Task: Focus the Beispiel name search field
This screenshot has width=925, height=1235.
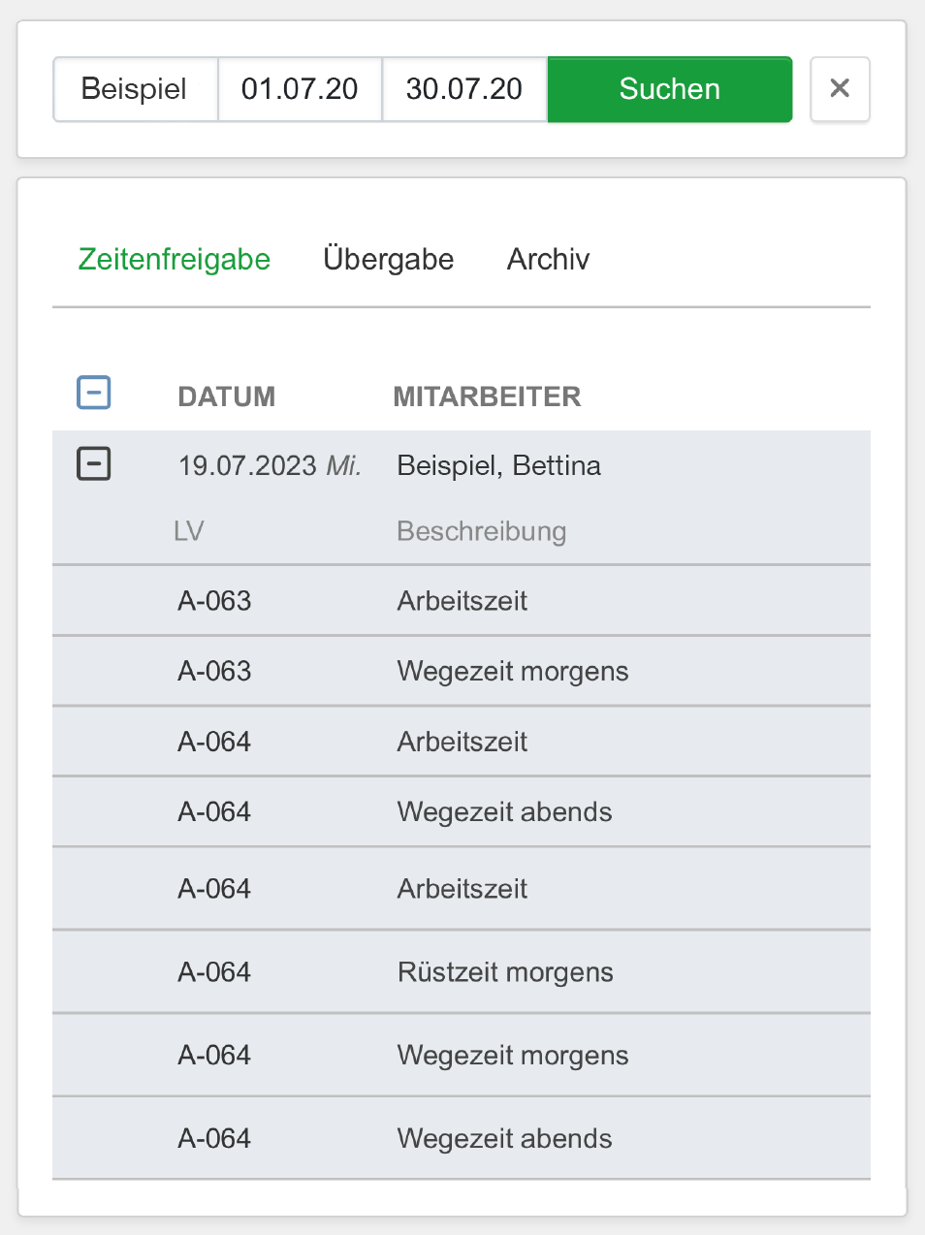Action: tap(136, 89)
